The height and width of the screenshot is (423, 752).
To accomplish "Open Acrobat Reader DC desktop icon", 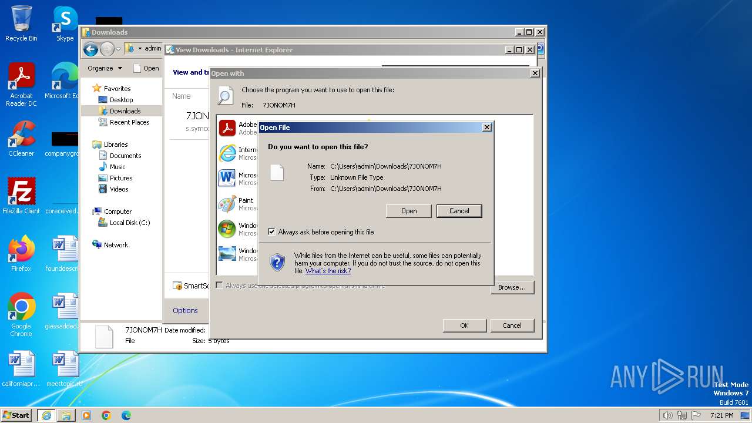I will [21, 84].
